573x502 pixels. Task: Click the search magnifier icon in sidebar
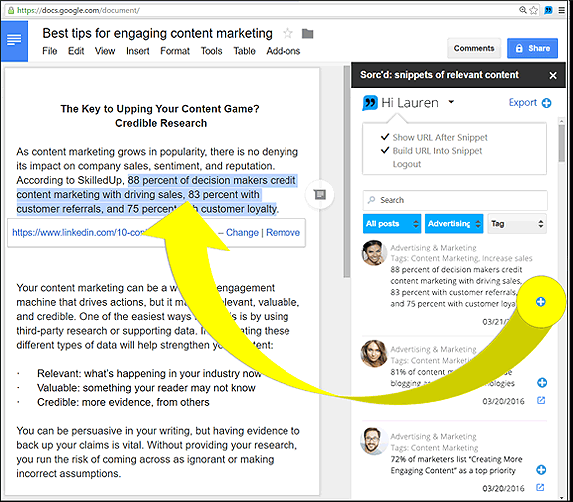click(371, 200)
